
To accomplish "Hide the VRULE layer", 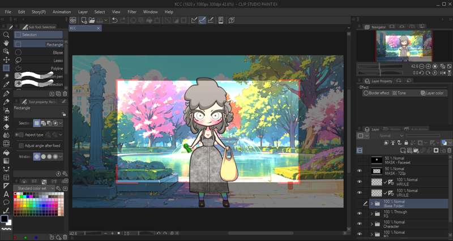I will pyautogui.click(x=360, y=193).
